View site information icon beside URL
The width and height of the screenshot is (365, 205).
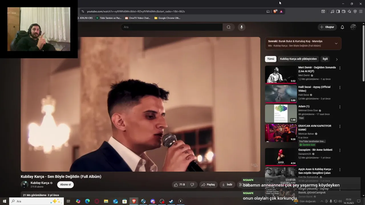[x=83, y=11]
